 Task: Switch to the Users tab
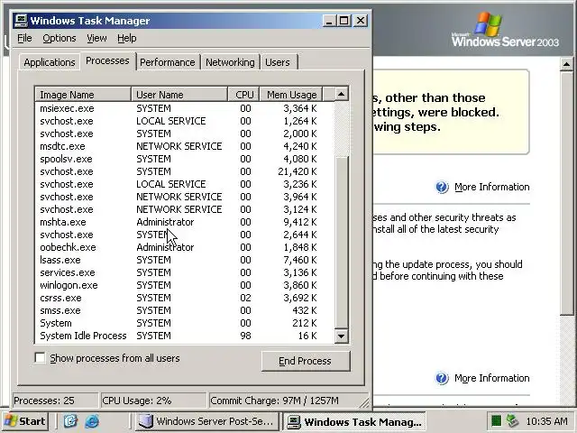coord(278,62)
